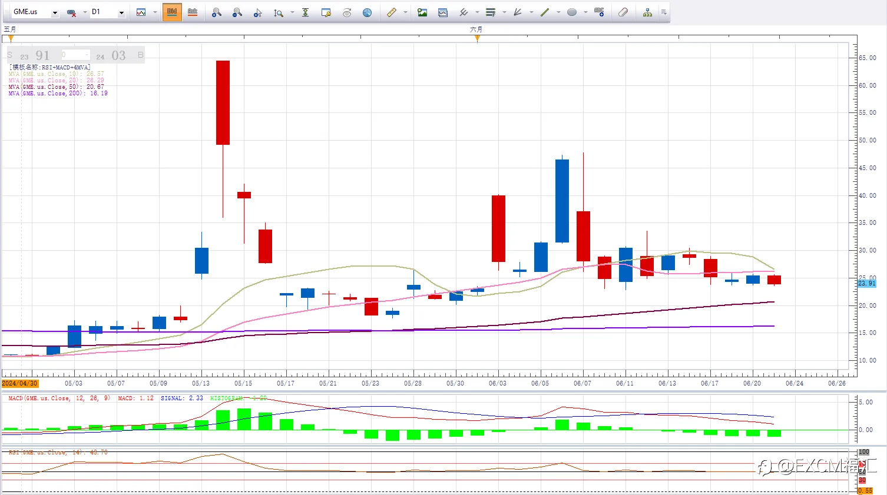The image size is (887, 495).
Task: Open the D1 timeframe dropdown
Action: pos(121,12)
